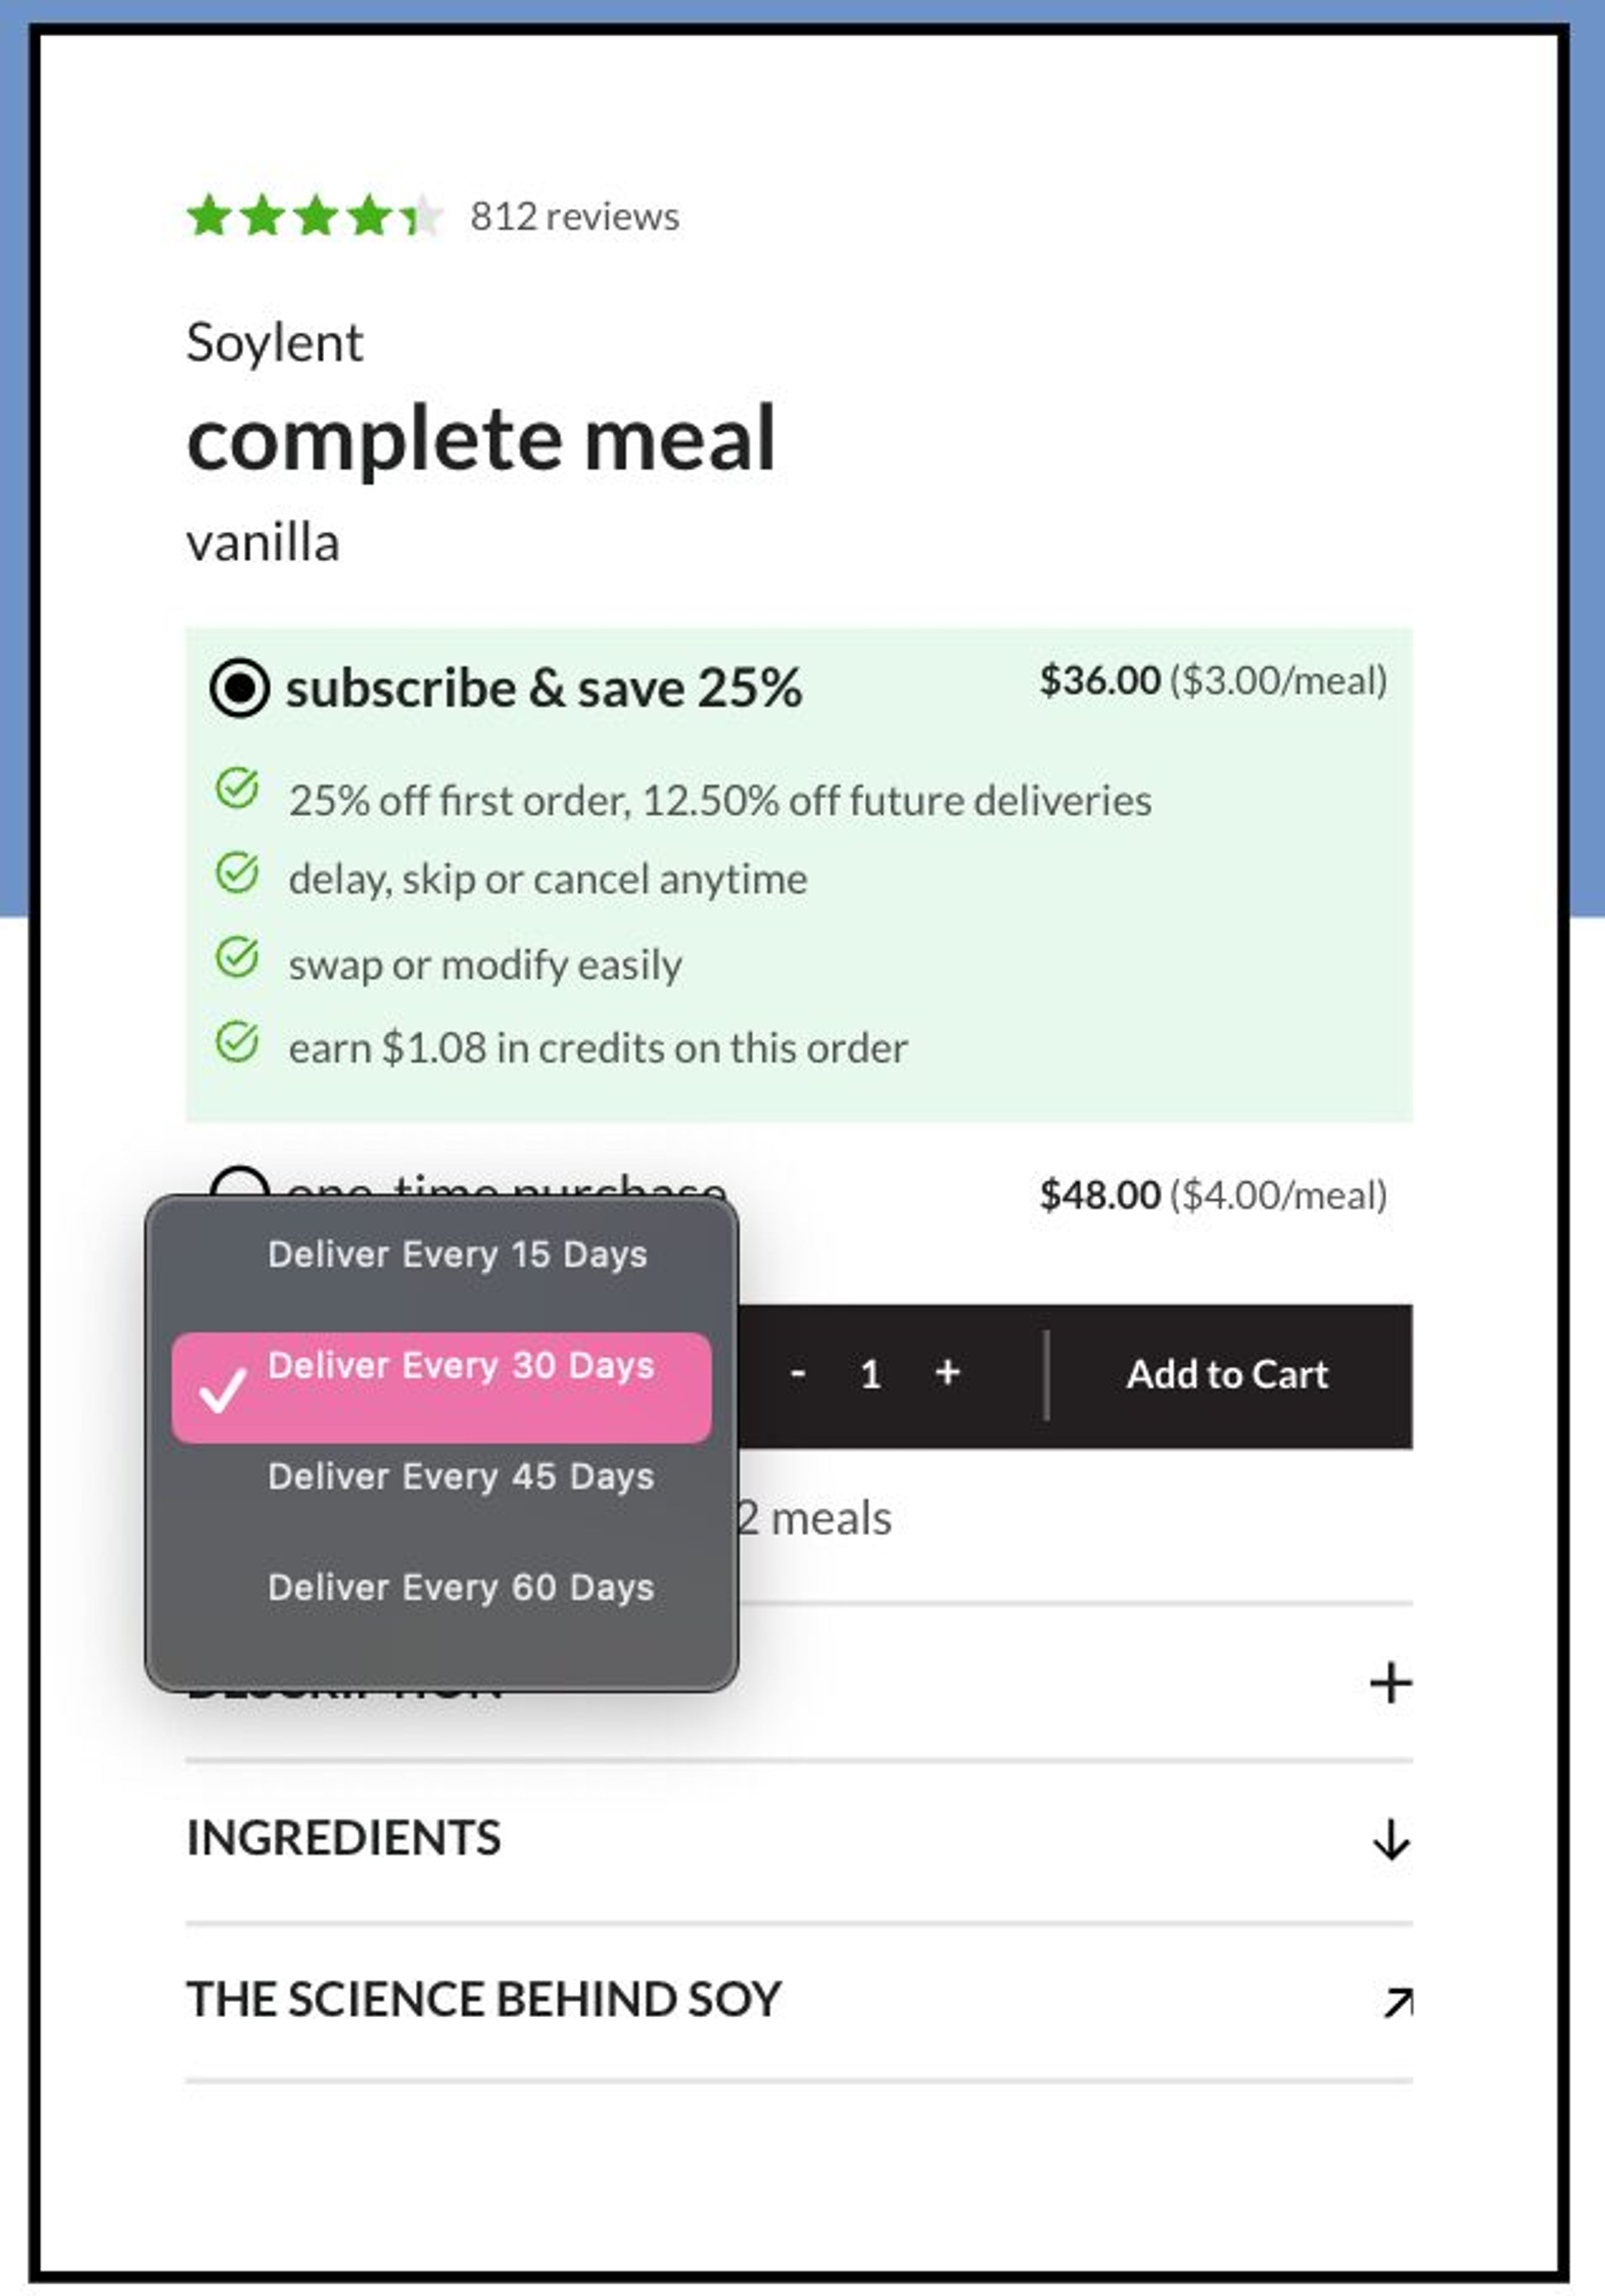Expand the Description section via plus sign
This screenshot has width=1605, height=2296.
[1392, 1682]
